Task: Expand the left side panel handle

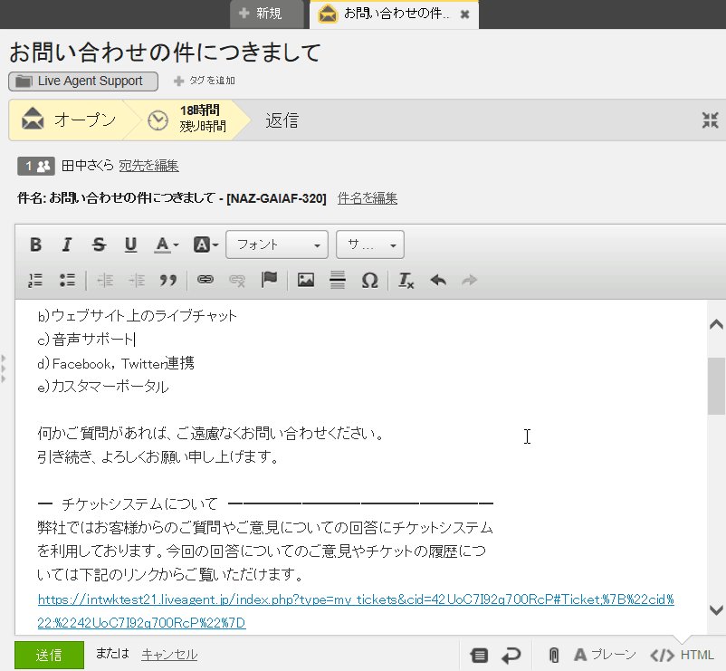Action: coord(3,369)
